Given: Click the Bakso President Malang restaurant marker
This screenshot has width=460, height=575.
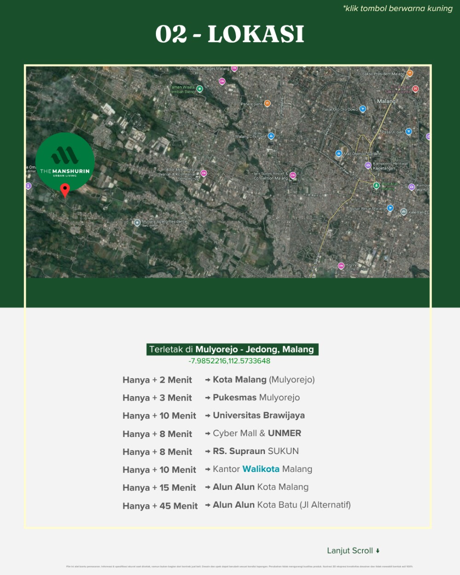Looking at the screenshot, I should point(409,73).
